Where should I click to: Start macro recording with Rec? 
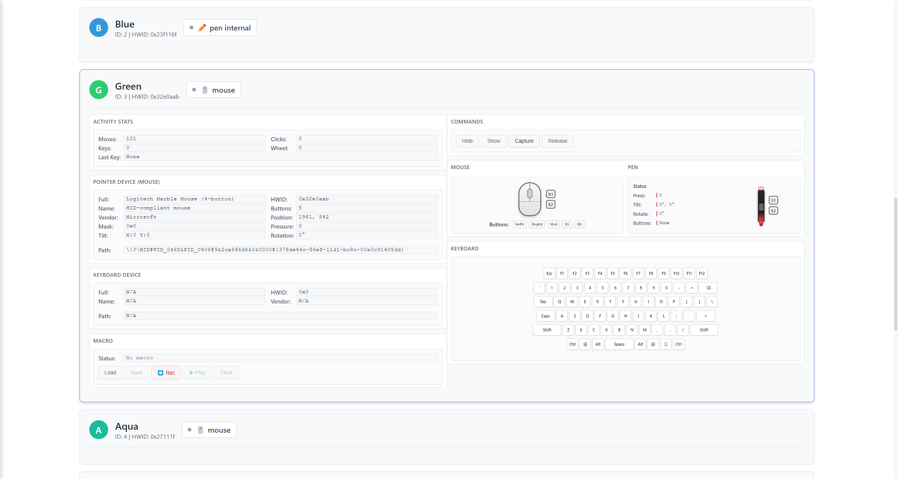coord(166,372)
